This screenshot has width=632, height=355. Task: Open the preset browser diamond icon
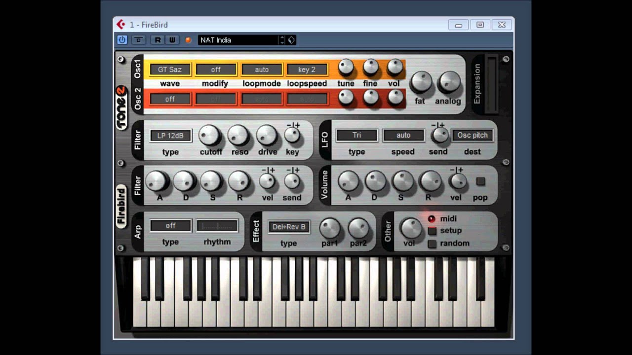[x=291, y=40]
